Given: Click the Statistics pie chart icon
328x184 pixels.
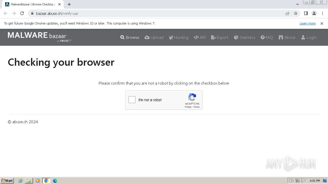Looking at the screenshot, I should 236,37.
